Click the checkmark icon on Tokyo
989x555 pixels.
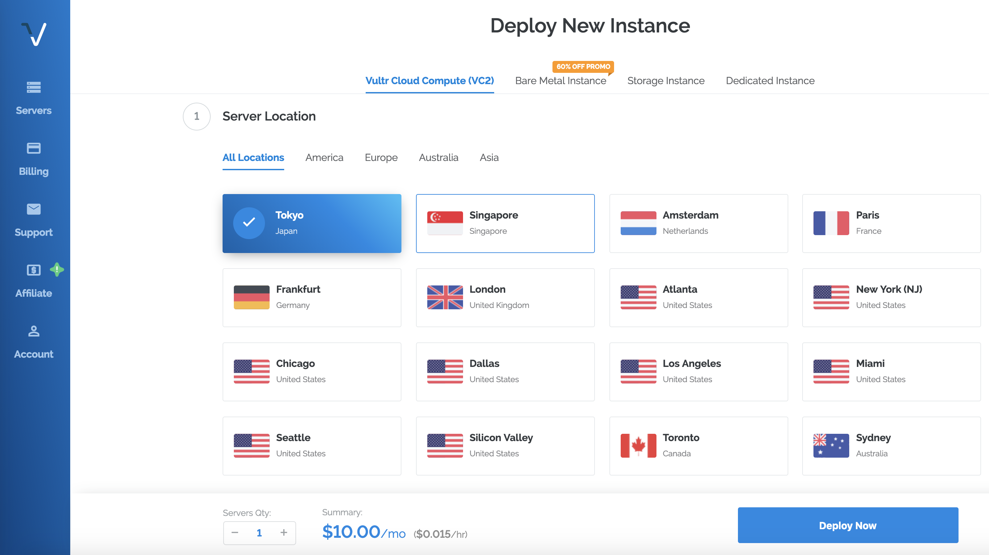tap(249, 223)
